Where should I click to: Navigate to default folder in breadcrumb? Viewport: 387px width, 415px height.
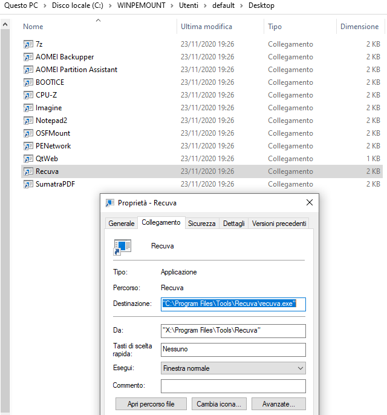click(x=224, y=5)
